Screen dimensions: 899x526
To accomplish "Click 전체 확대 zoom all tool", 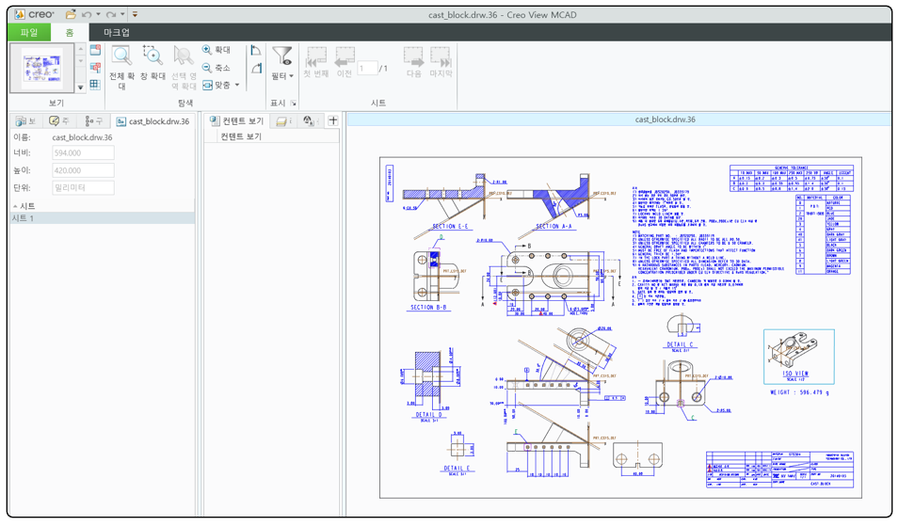I will (x=121, y=68).
